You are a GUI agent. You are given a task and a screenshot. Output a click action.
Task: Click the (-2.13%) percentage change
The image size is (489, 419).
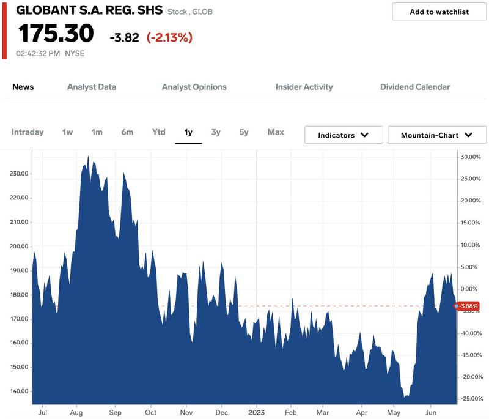[170, 37]
